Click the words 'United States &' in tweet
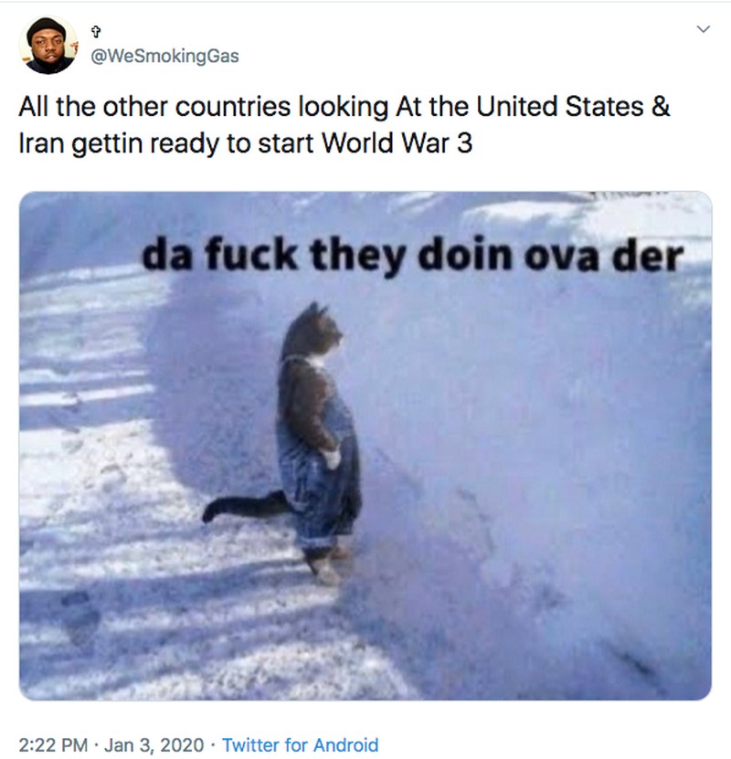Image resolution: width=731 pixels, height=759 pixels. coord(573,107)
